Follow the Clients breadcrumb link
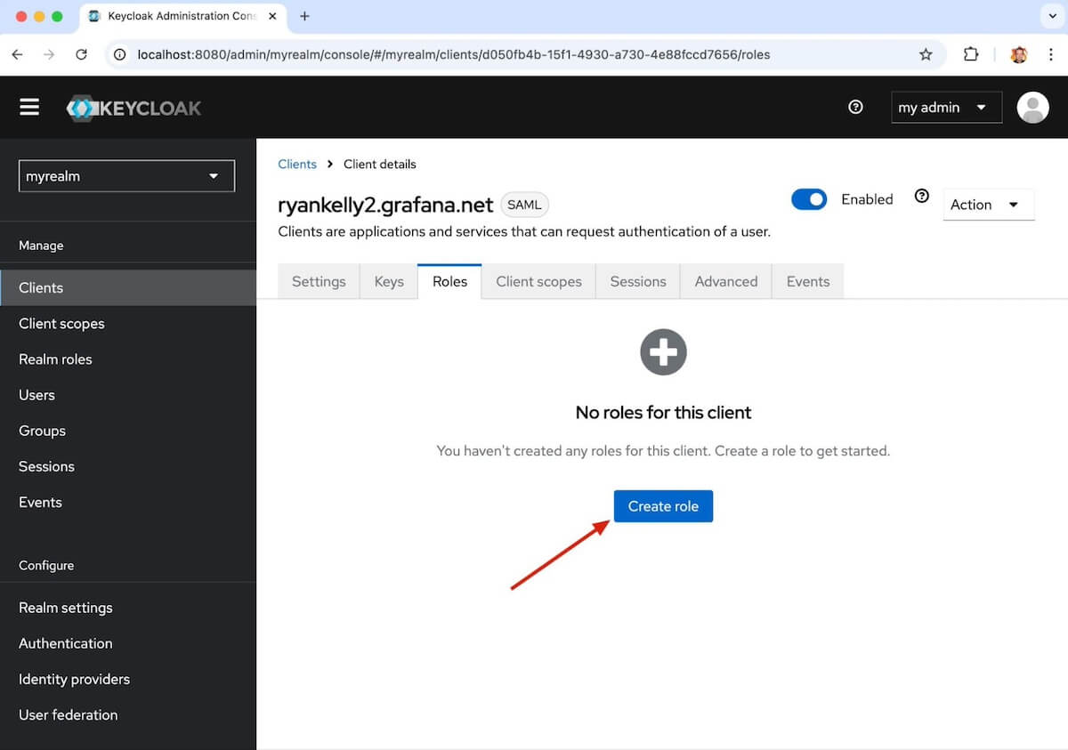The width and height of the screenshot is (1068, 750). [297, 164]
